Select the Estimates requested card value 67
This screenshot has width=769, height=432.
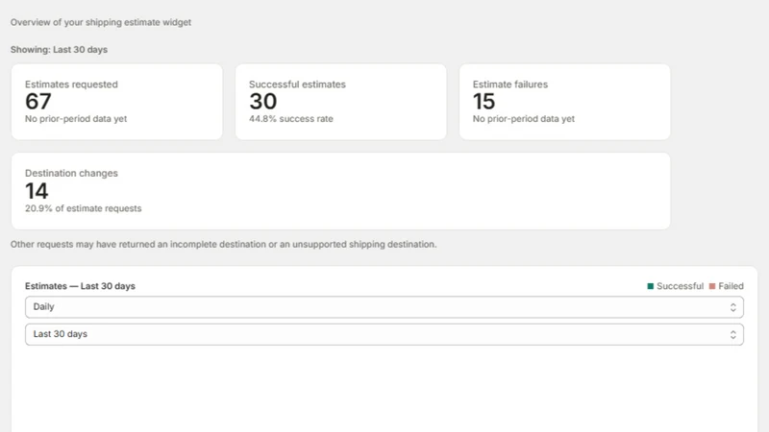pyautogui.click(x=38, y=102)
